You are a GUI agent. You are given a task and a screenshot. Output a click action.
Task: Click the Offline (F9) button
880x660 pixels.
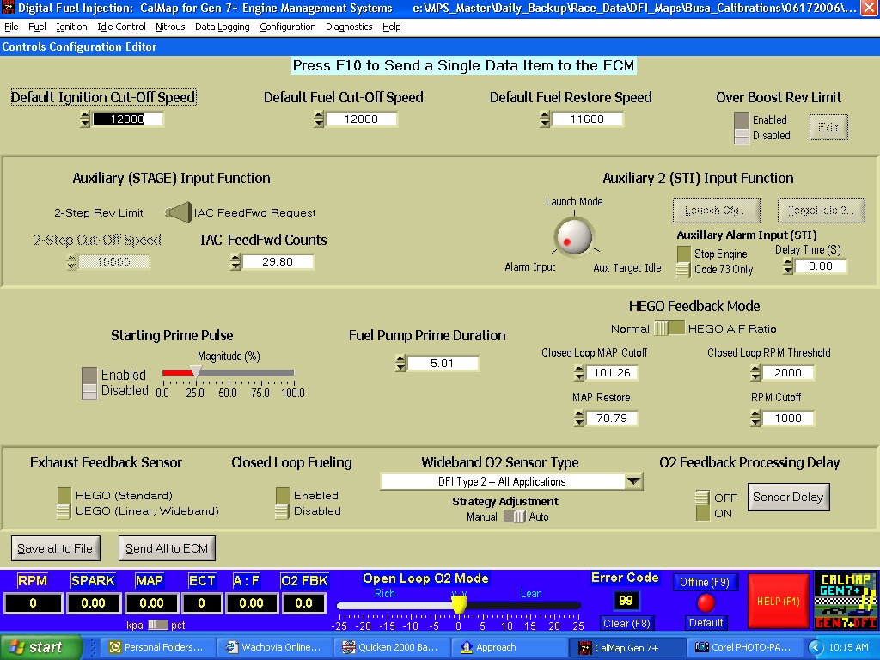[x=705, y=582]
